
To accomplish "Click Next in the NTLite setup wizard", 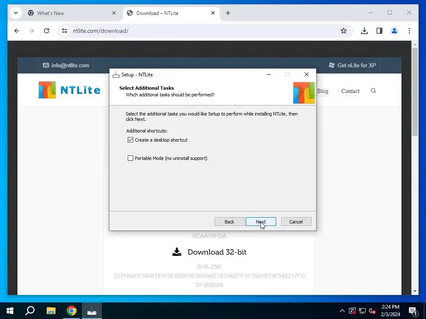I will [261, 222].
